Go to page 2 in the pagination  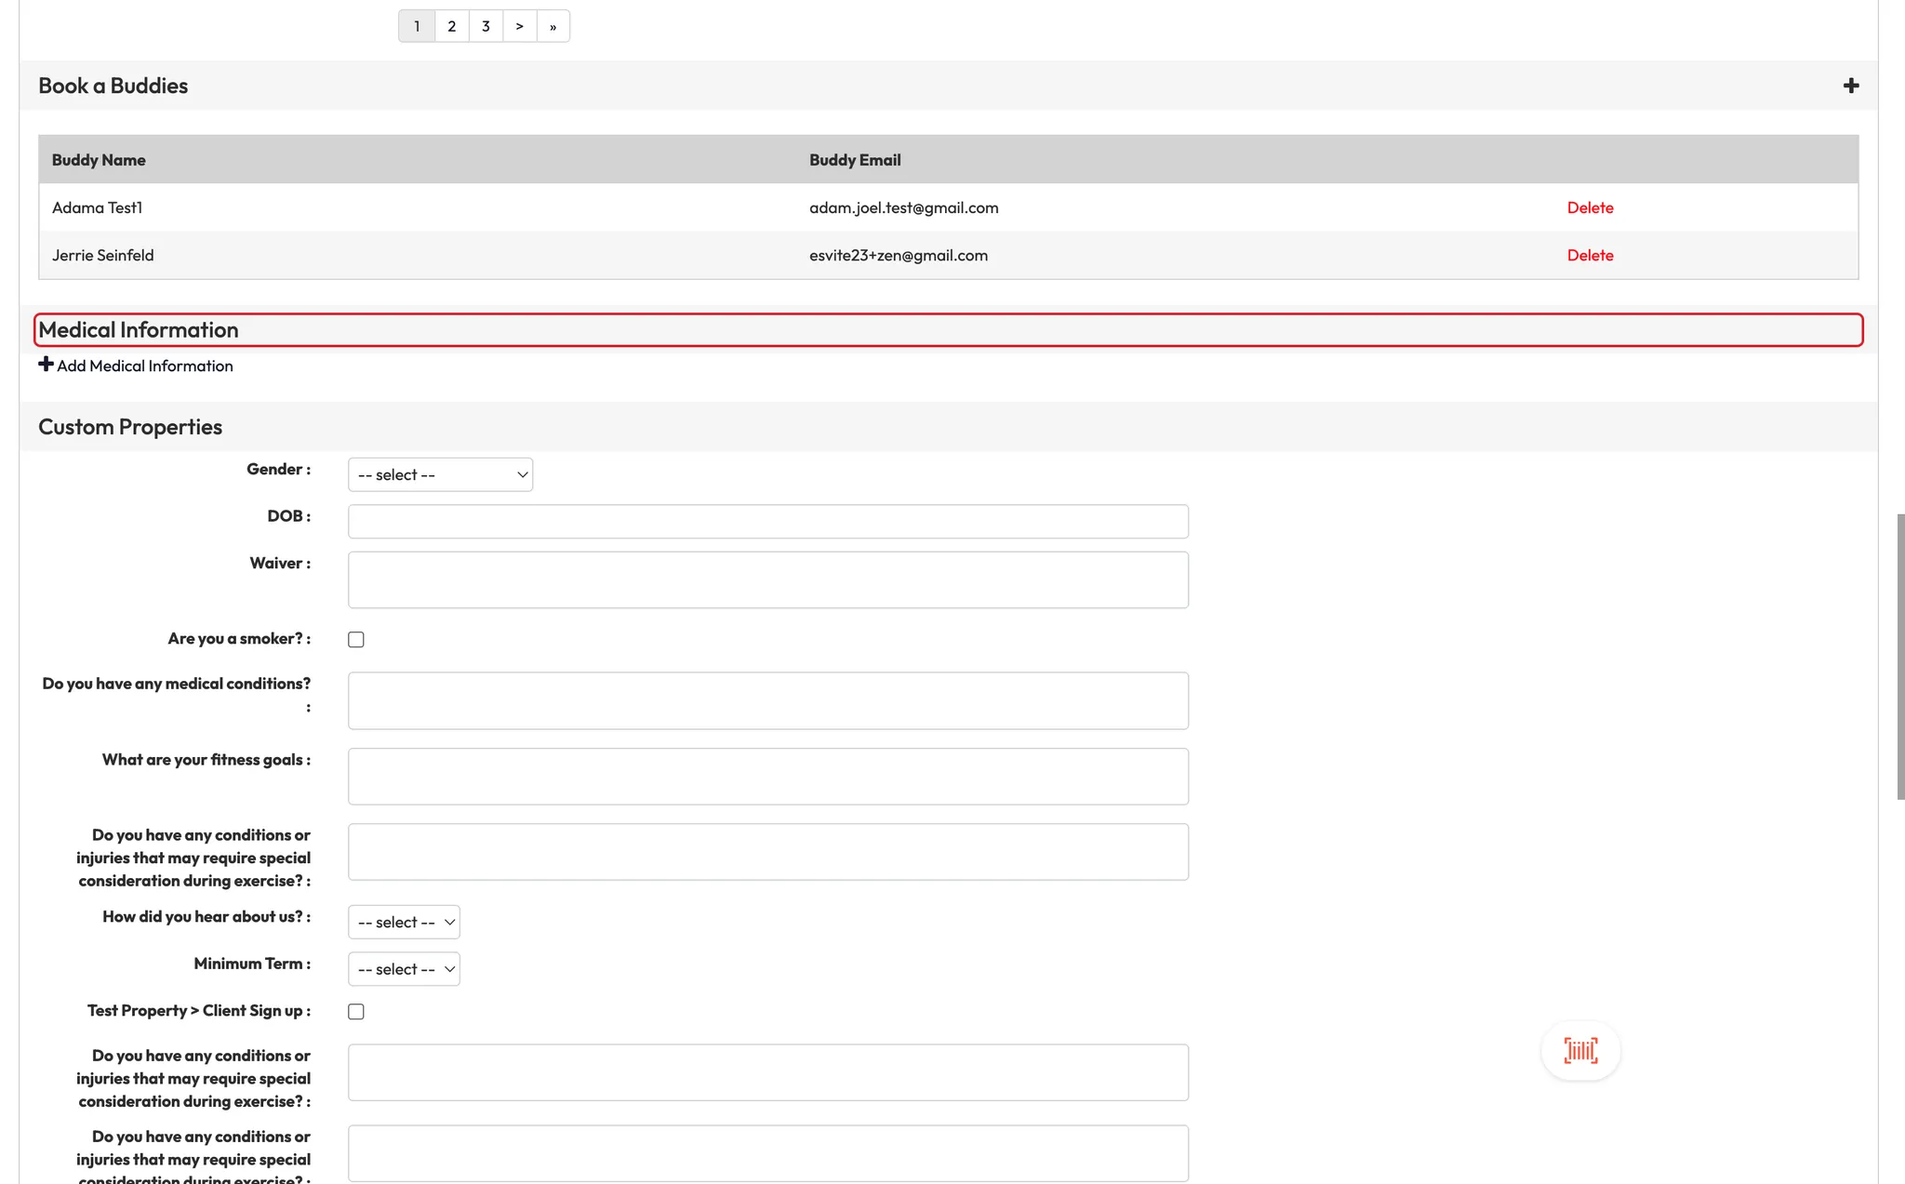point(451,26)
